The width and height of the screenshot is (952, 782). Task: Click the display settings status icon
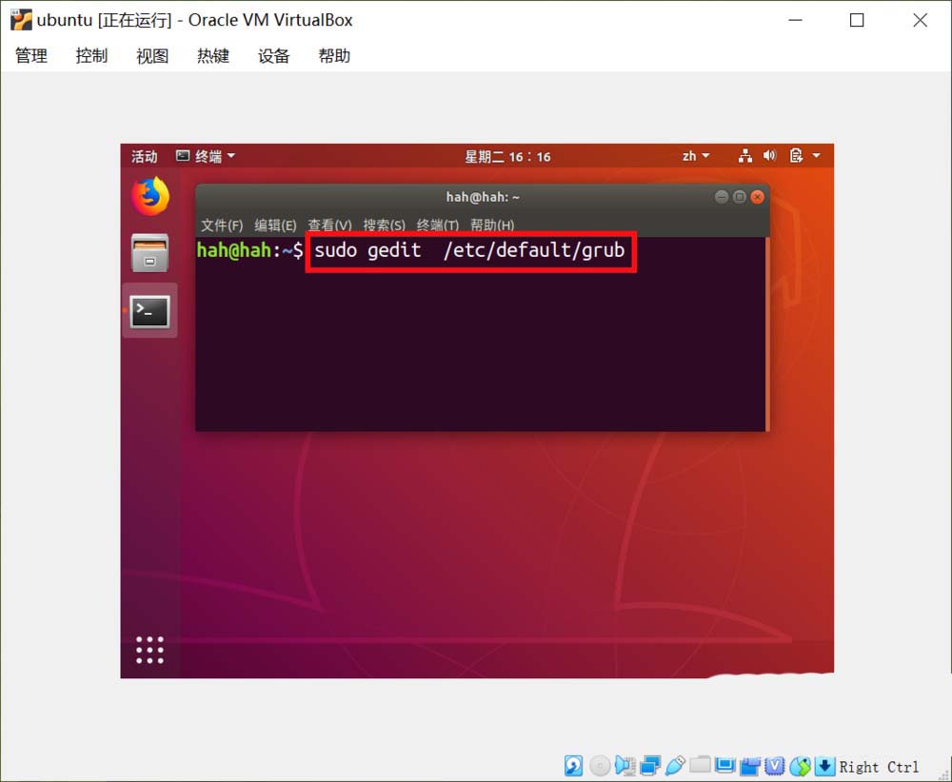(724, 766)
